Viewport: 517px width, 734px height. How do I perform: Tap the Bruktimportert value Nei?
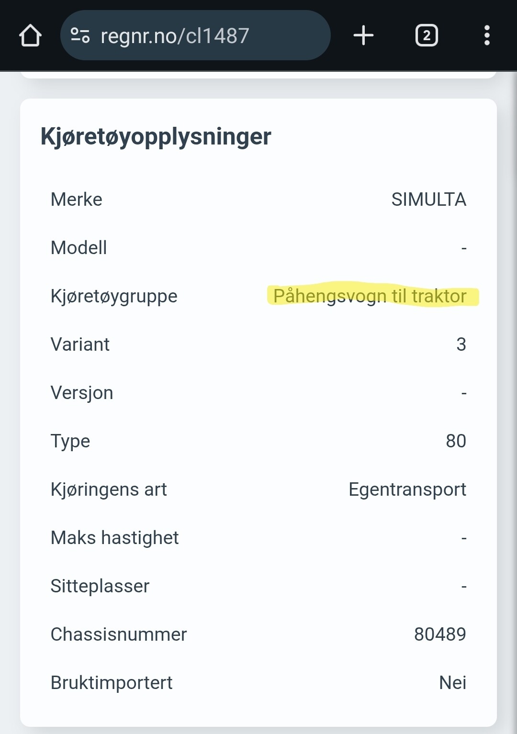(x=452, y=683)
